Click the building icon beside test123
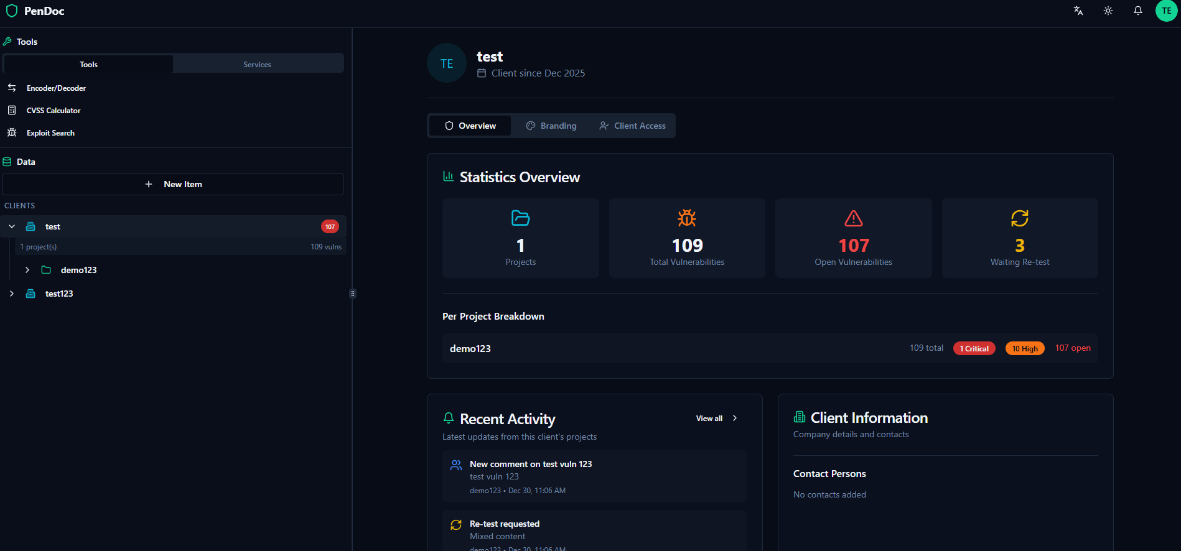 point(30,294)
